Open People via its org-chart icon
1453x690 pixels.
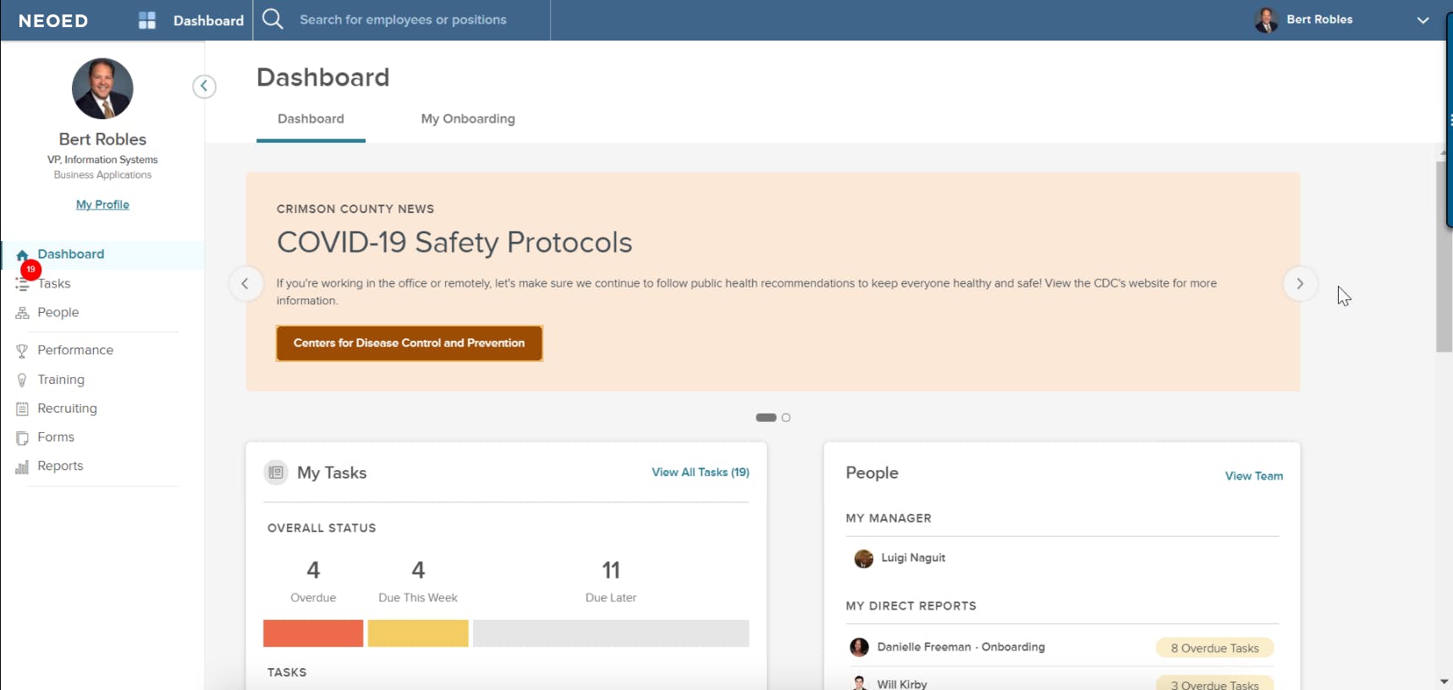tap(22, 313)
